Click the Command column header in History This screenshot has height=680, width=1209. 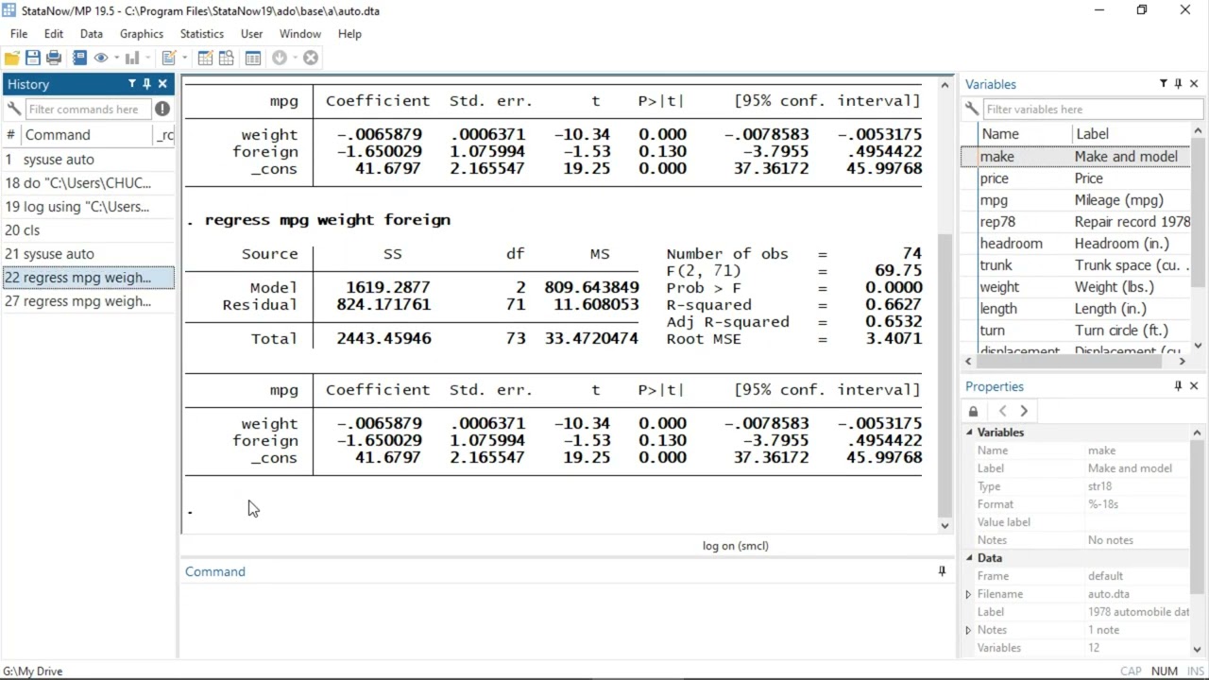pyautogui.click(x=87, y=135)
